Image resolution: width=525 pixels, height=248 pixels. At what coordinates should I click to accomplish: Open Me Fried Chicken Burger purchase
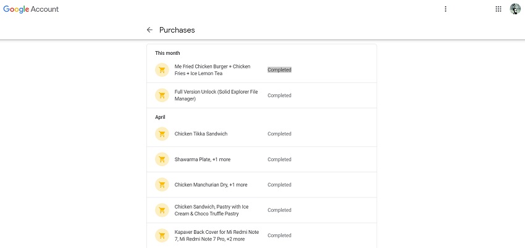(x=212, y=70)
